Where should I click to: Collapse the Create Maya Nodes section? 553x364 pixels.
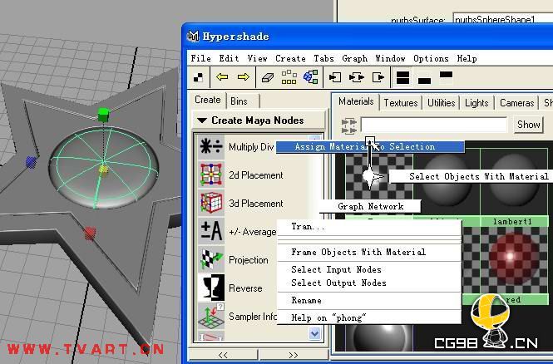202,121
